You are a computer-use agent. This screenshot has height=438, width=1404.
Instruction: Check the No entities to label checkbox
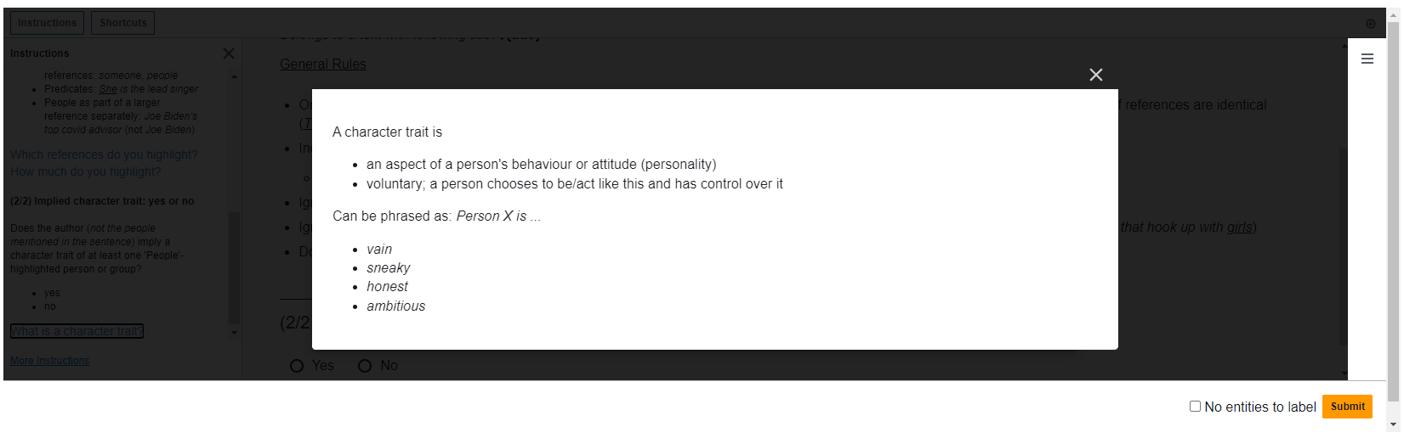1195,407
